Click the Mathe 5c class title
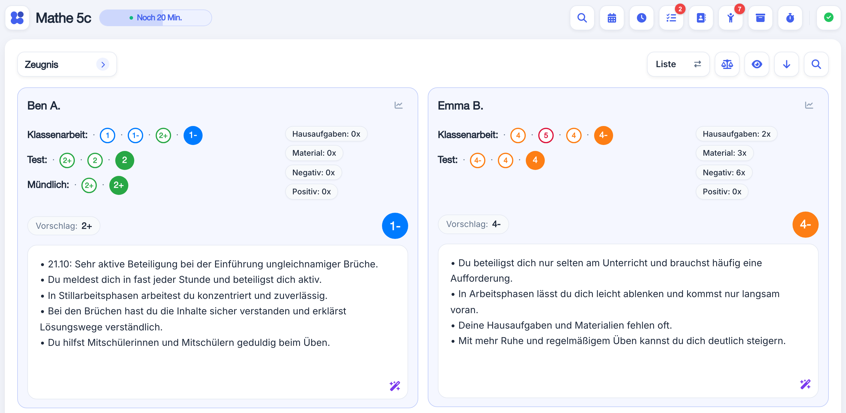Screen dimensions: 846x413 [x=63, y=18]
